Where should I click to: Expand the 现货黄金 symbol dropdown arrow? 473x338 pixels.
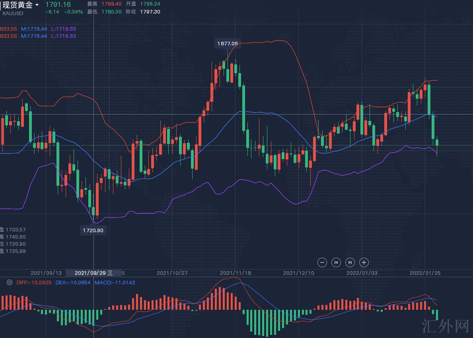click(37, 5)
